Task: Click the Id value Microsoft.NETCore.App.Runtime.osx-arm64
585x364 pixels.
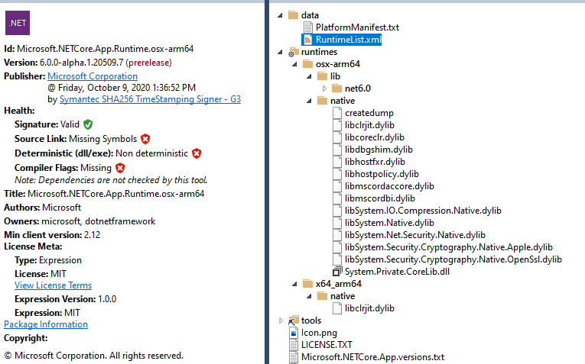Action: tap(106, 49)
